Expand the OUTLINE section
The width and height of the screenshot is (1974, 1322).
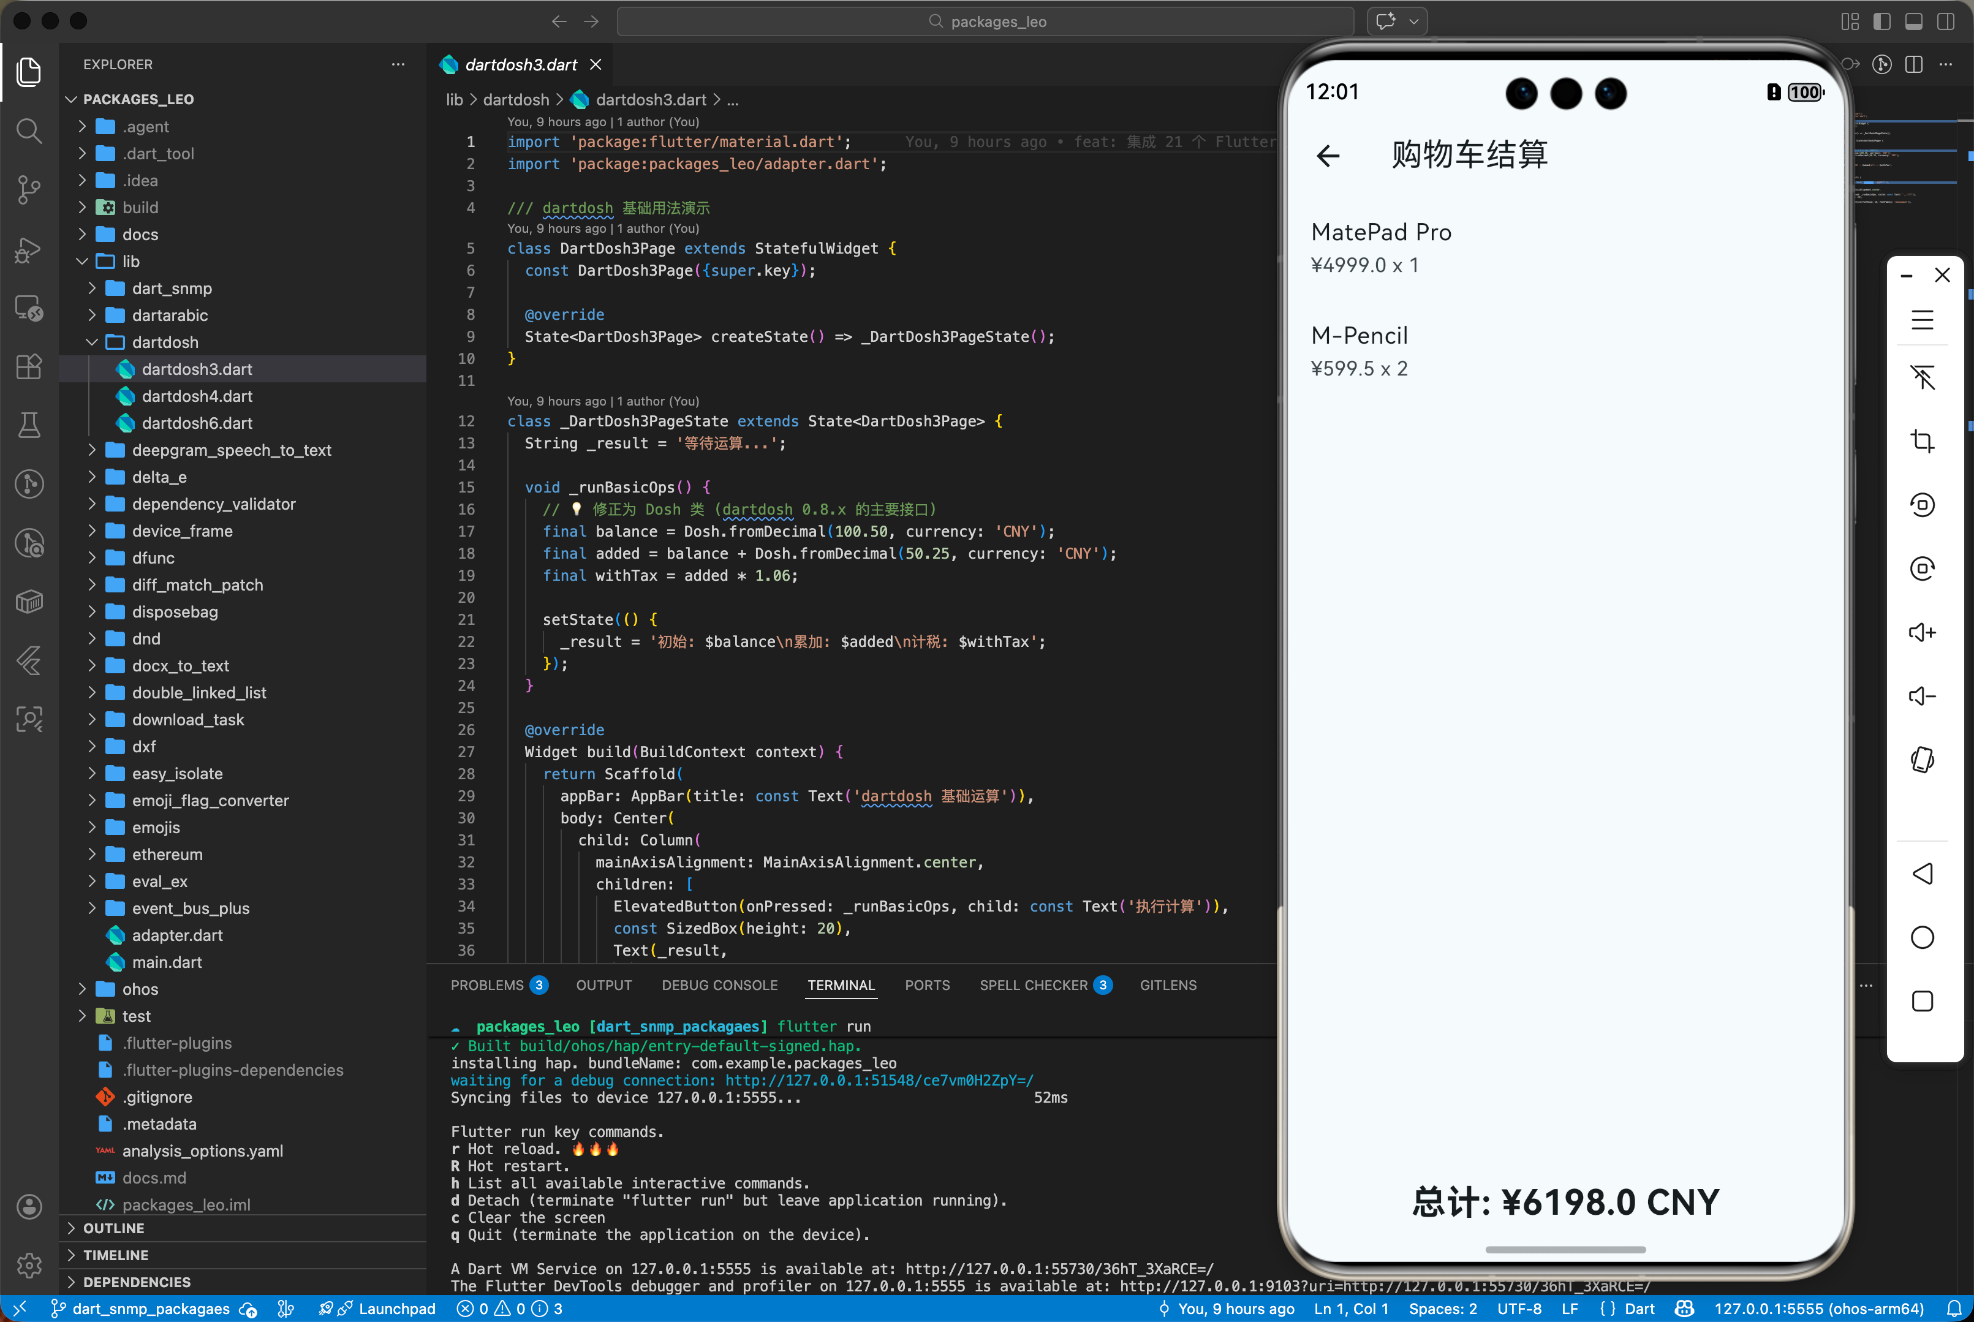[x=113, y=1228]
